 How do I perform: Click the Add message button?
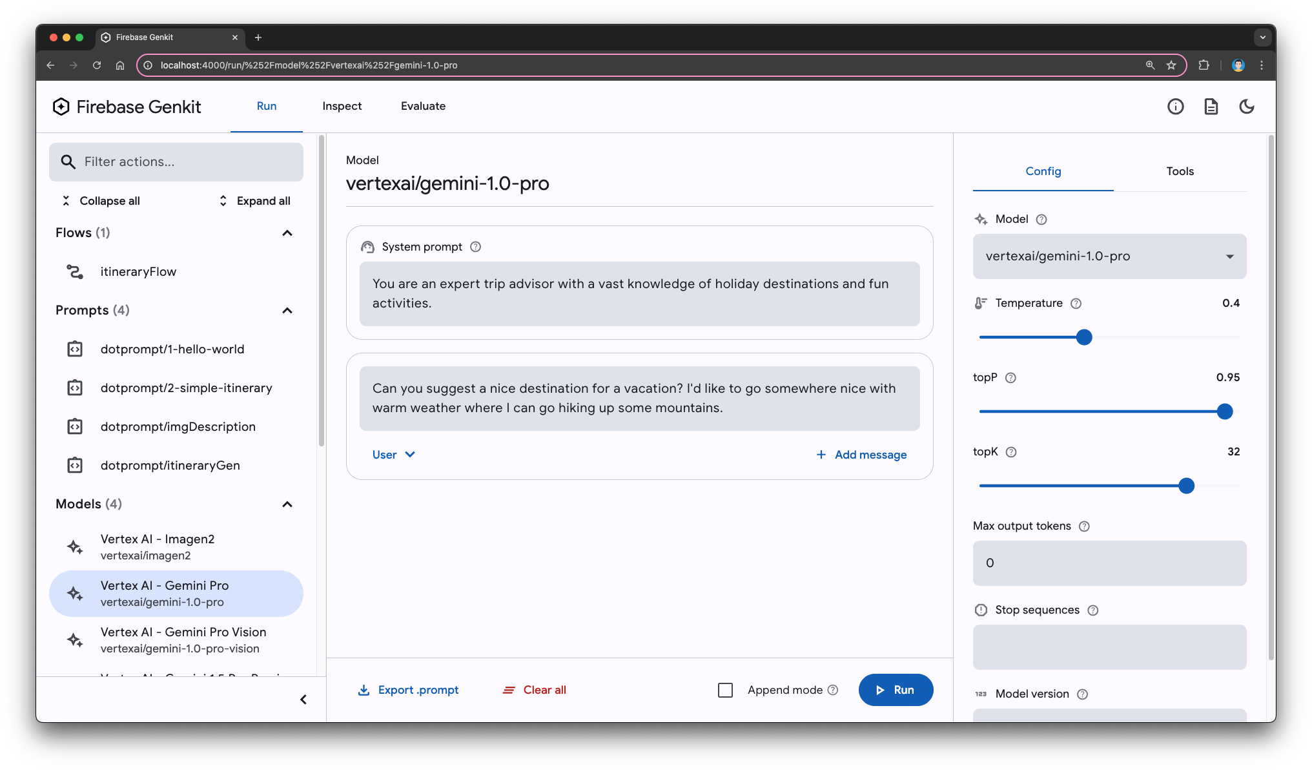pyautogui.click(x=862, y=453)
